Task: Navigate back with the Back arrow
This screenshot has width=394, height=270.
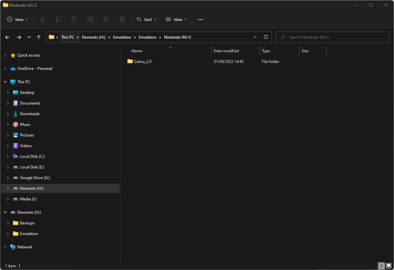Action: pos(7,37)
